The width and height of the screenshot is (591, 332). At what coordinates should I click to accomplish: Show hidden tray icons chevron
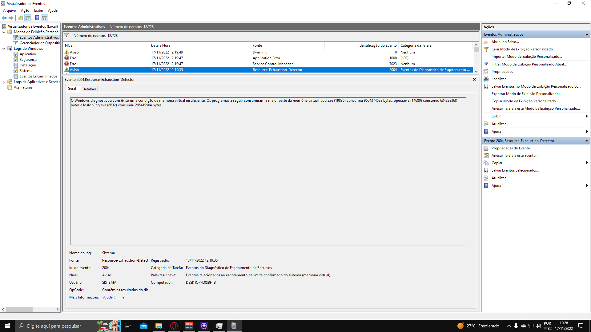[509, 326]
